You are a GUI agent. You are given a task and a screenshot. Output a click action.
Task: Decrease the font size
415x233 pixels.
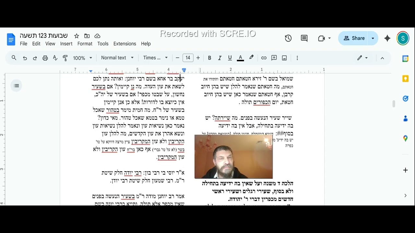tap(177, 58)
